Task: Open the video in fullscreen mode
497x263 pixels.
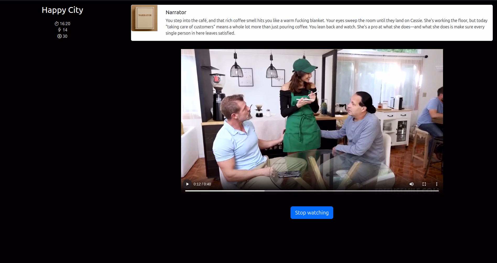Action: 424,184
